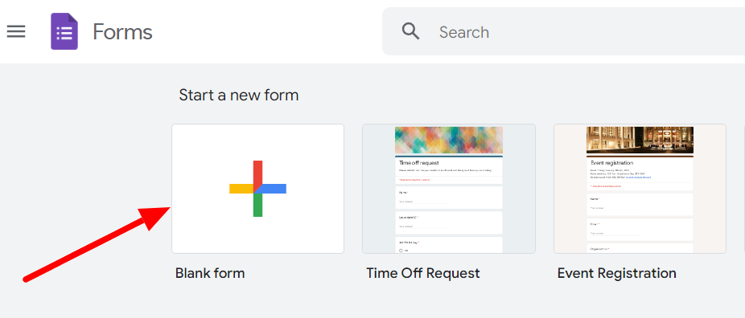Screen dimensions: 745x318
Task: Click Name field in Event registration preview
Action: pos(640,205)
